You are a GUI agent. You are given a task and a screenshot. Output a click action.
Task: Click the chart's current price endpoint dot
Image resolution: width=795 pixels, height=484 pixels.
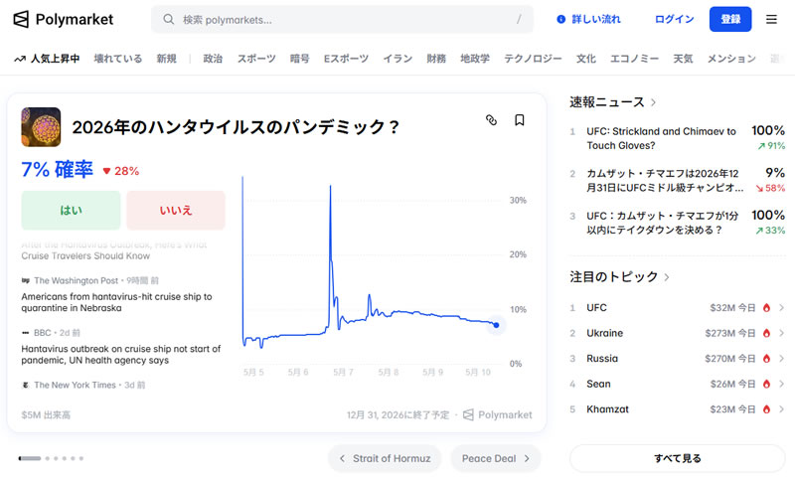[x=496, y=325]
